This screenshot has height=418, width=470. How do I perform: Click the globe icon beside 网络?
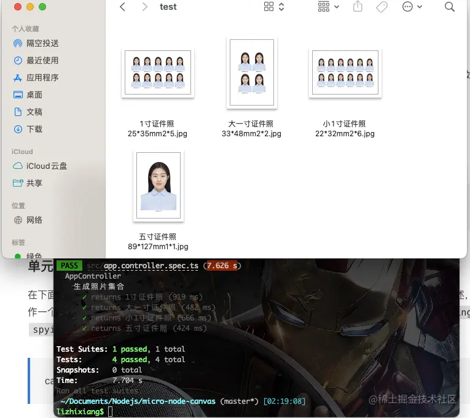pyautogui.click(x=18, y=220)
